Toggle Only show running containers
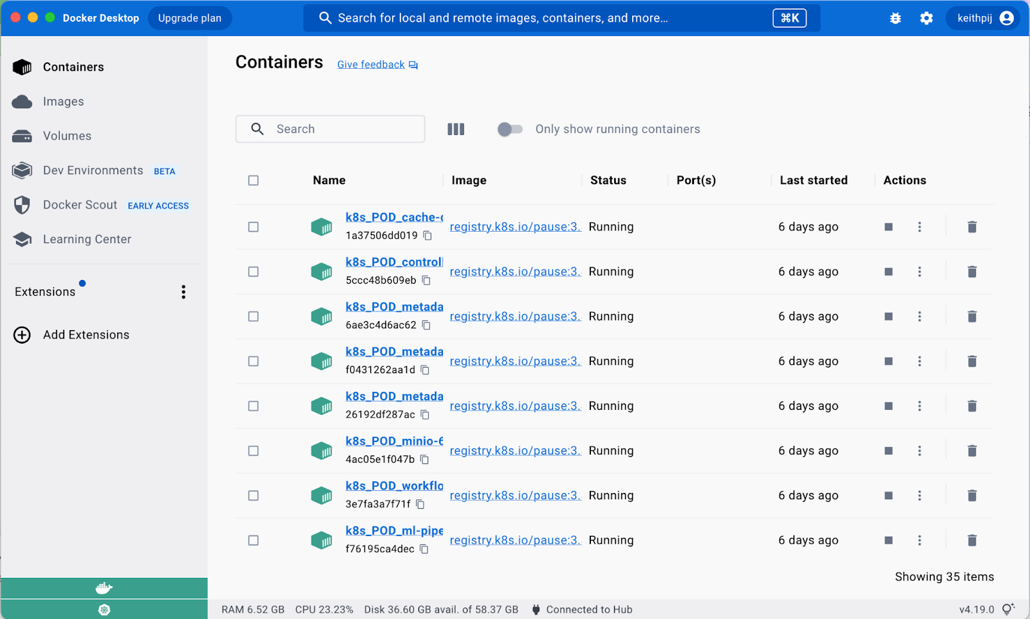The width and height of the screenshot is (1030, 619). pos(510,129)
